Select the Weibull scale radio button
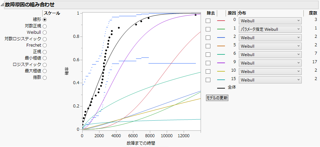 pos(45,32)
